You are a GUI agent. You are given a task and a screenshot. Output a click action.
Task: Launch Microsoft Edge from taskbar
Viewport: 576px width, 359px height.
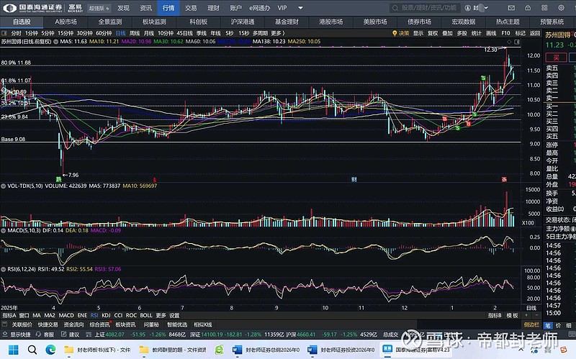pyautogui.click(x=50, y=350)
